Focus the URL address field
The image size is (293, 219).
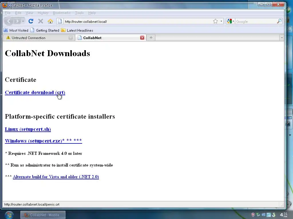[138, 22]
